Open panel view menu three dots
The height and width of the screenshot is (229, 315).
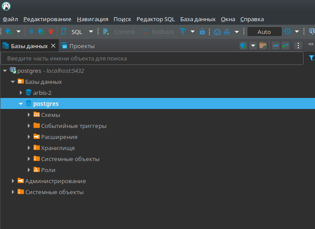298,45
